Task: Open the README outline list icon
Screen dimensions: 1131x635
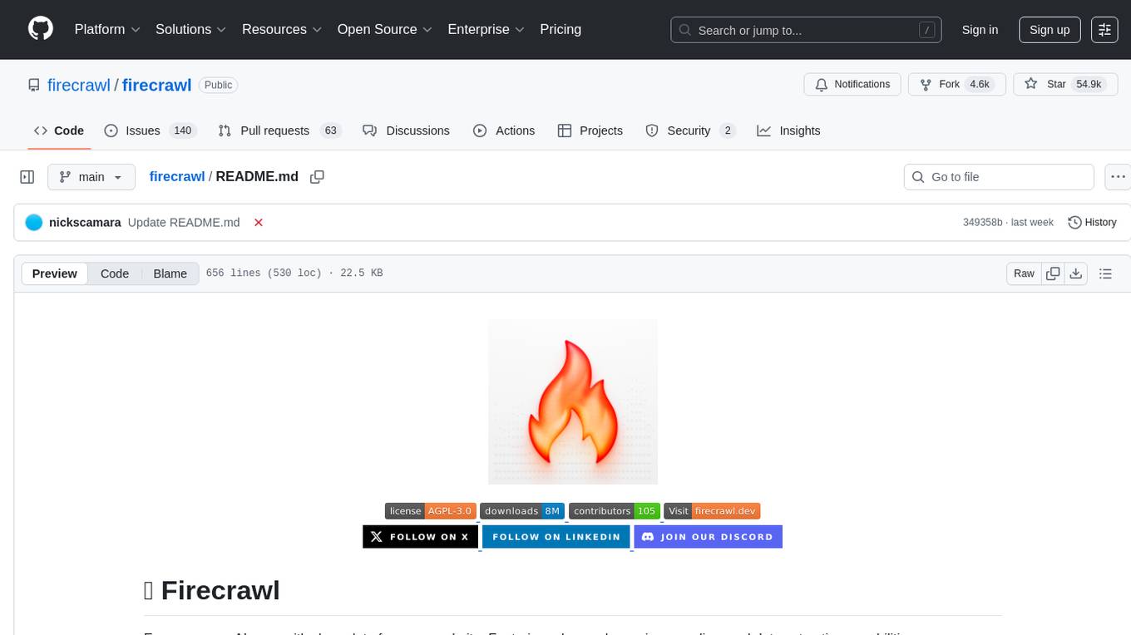Action: coord(1105,273)
